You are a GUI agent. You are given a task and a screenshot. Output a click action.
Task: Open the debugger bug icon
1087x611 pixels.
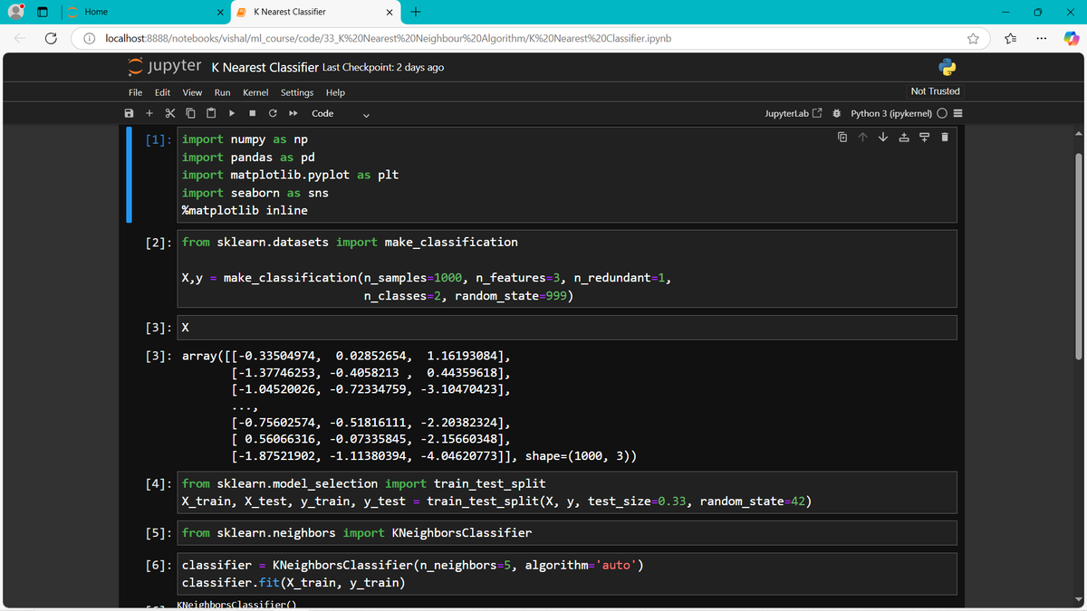pos(837,114)
